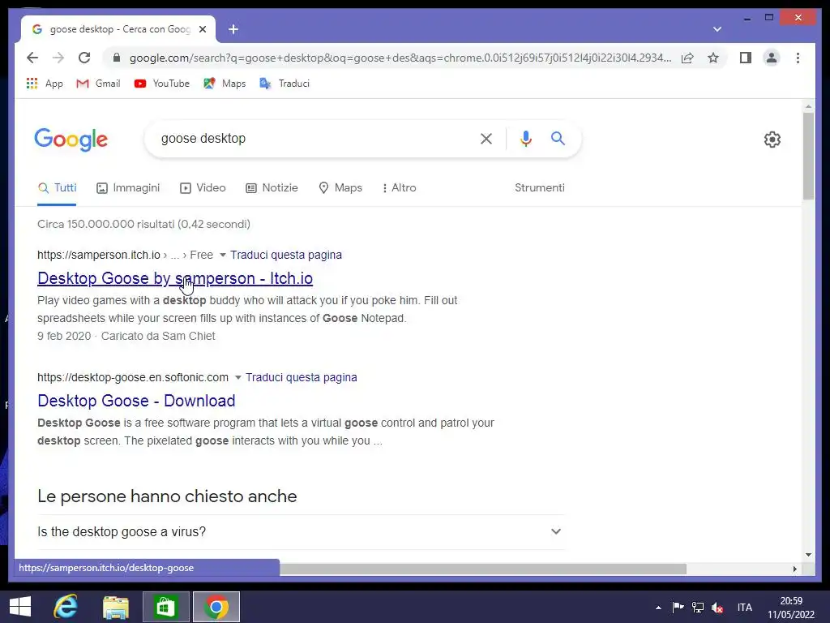The width and height of the screenshot is (830, 623).
Task: Open Traduci bookmark
Action: 285,84
